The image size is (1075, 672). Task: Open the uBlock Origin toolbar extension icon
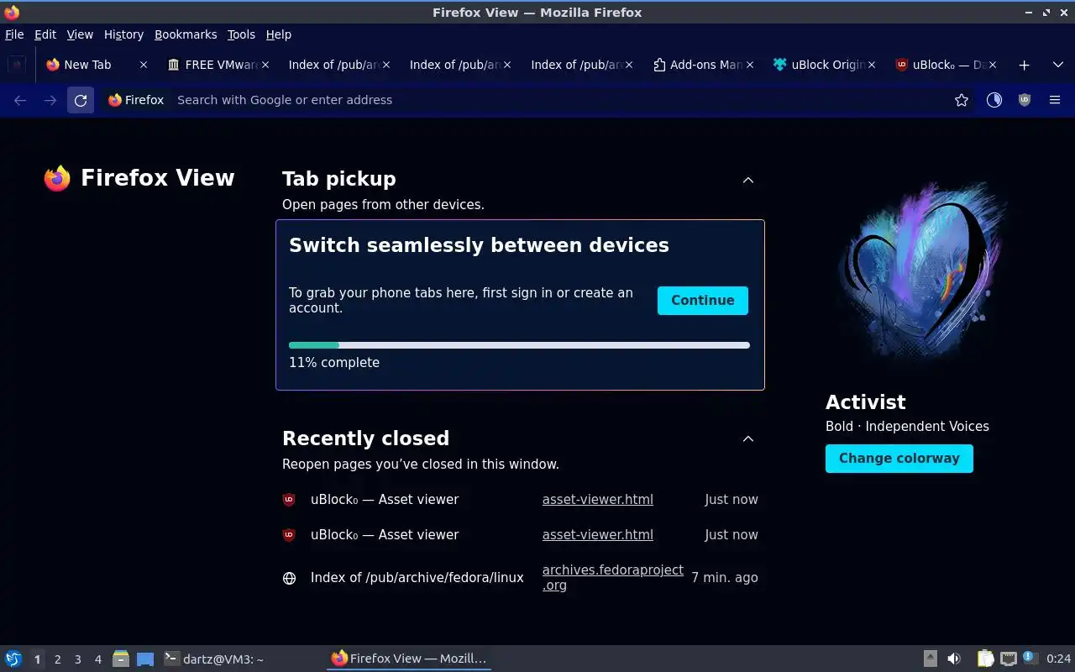(x=1025, y=100)
